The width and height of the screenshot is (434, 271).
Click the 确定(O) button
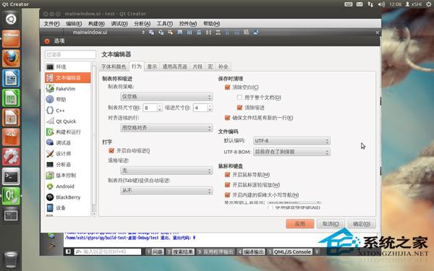362,224
